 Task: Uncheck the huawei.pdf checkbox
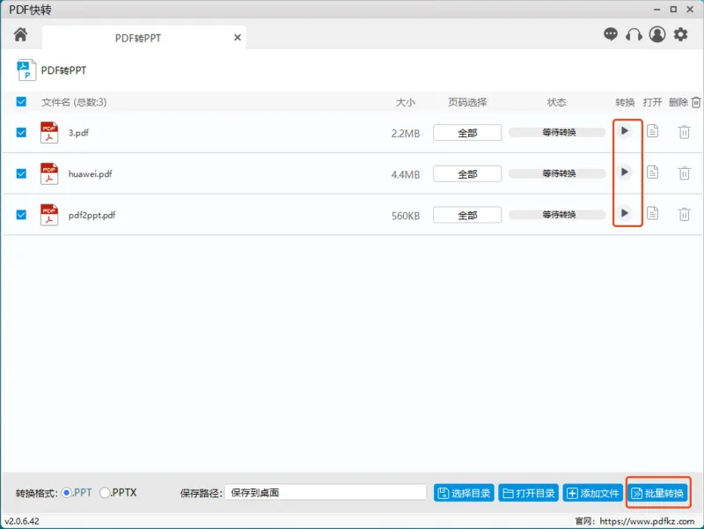coord(21,173)
